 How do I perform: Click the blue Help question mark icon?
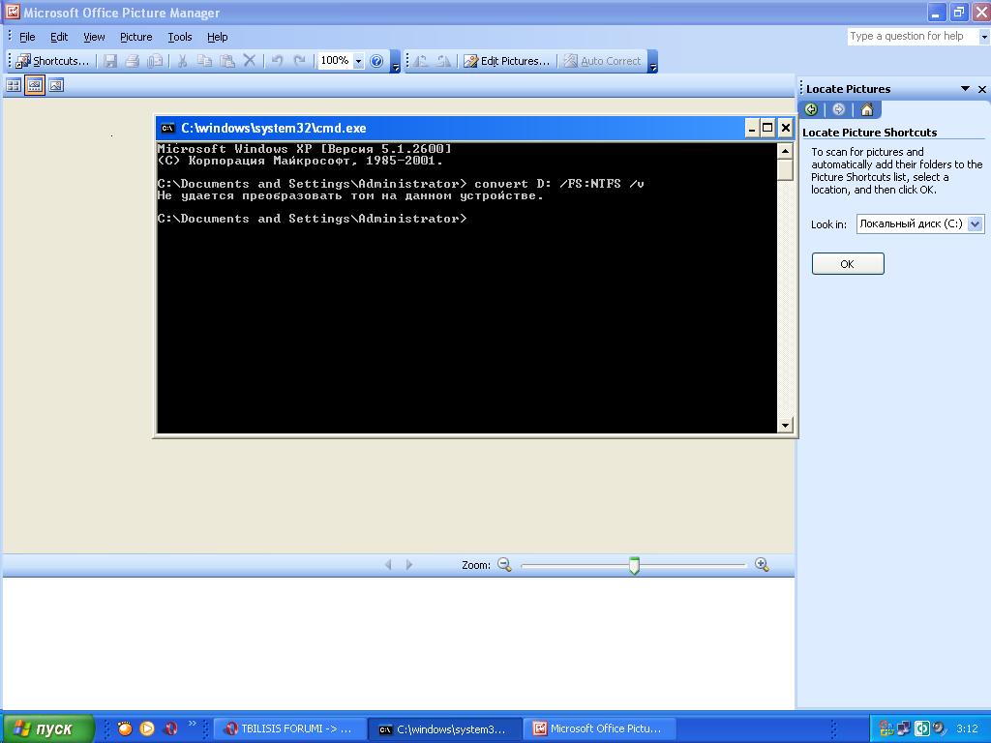(377, 61)
